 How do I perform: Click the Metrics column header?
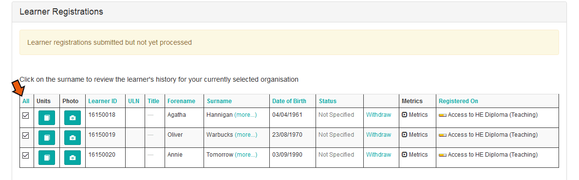tap(412, 101)
